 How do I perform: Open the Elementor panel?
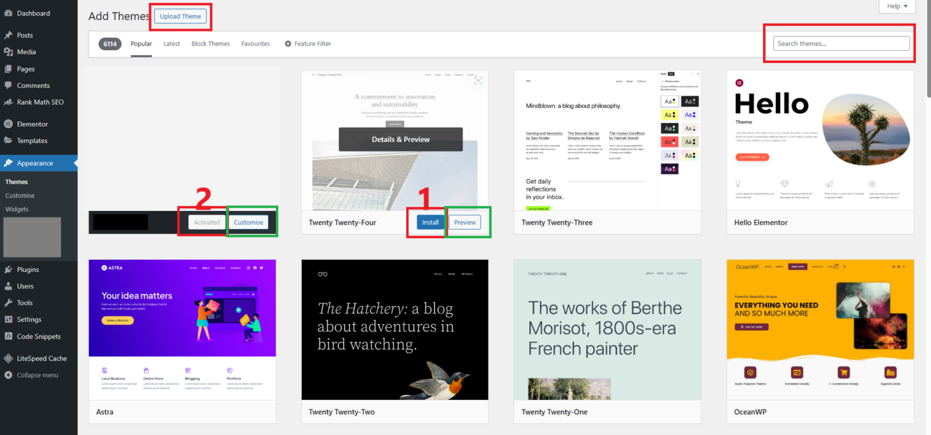[x=33, y=124]
